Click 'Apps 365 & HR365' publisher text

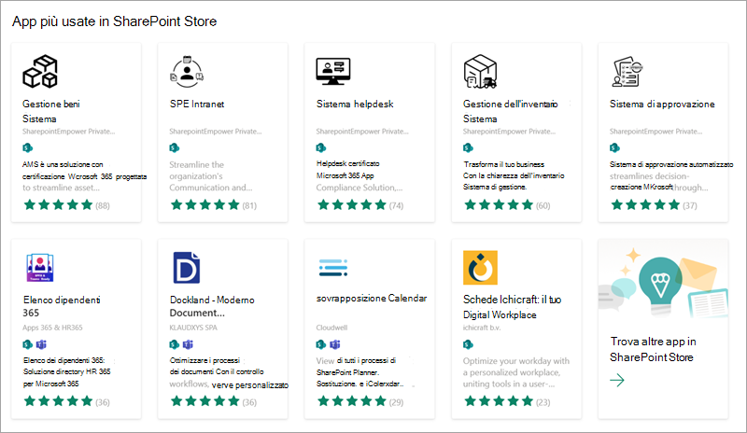52,328
